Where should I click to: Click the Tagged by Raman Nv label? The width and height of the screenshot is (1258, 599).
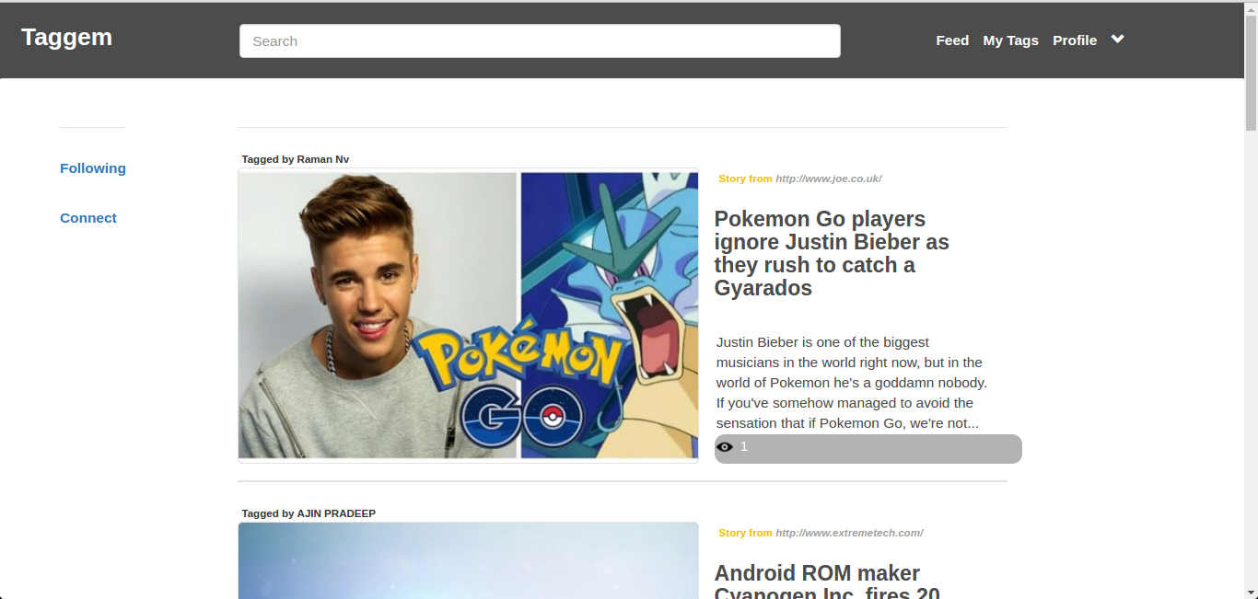click(296, 159)
